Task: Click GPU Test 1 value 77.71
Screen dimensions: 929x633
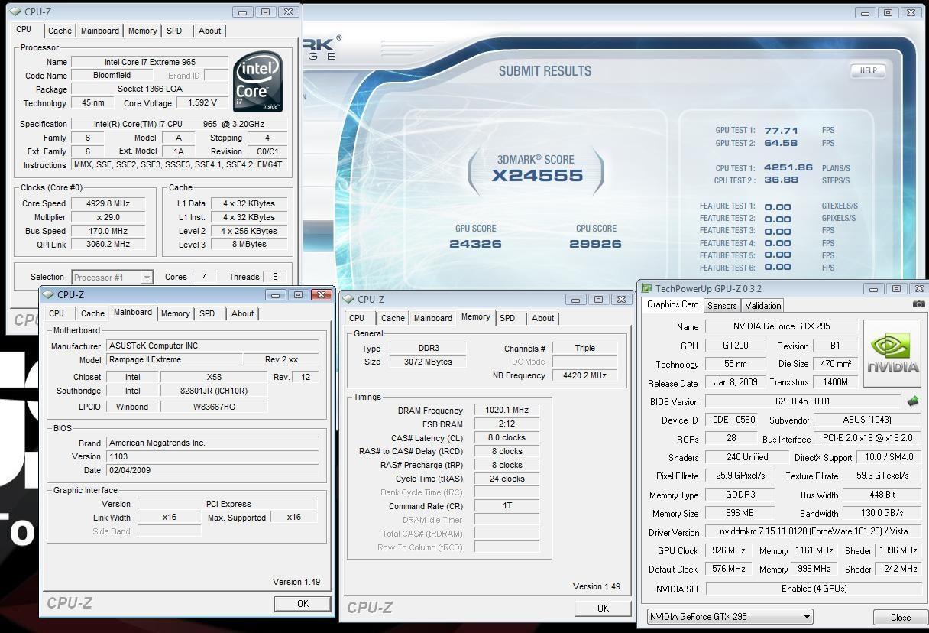Action: point(781,131)
